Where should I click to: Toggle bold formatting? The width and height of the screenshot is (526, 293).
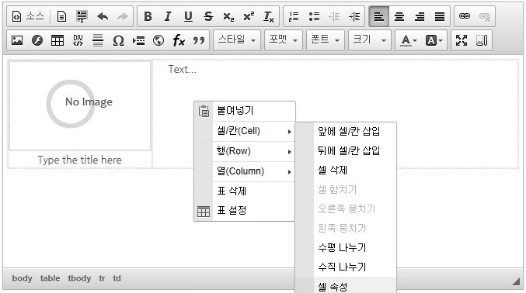click(x=148, y=16)
